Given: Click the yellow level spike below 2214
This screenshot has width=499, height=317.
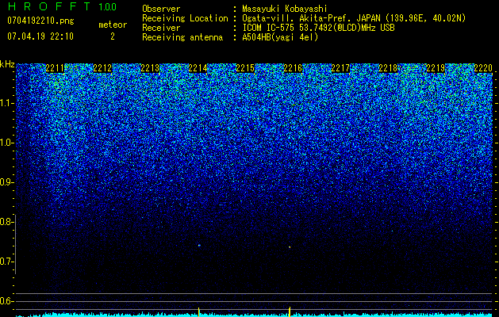Looking at the screenshot, I should coord(199,312).
